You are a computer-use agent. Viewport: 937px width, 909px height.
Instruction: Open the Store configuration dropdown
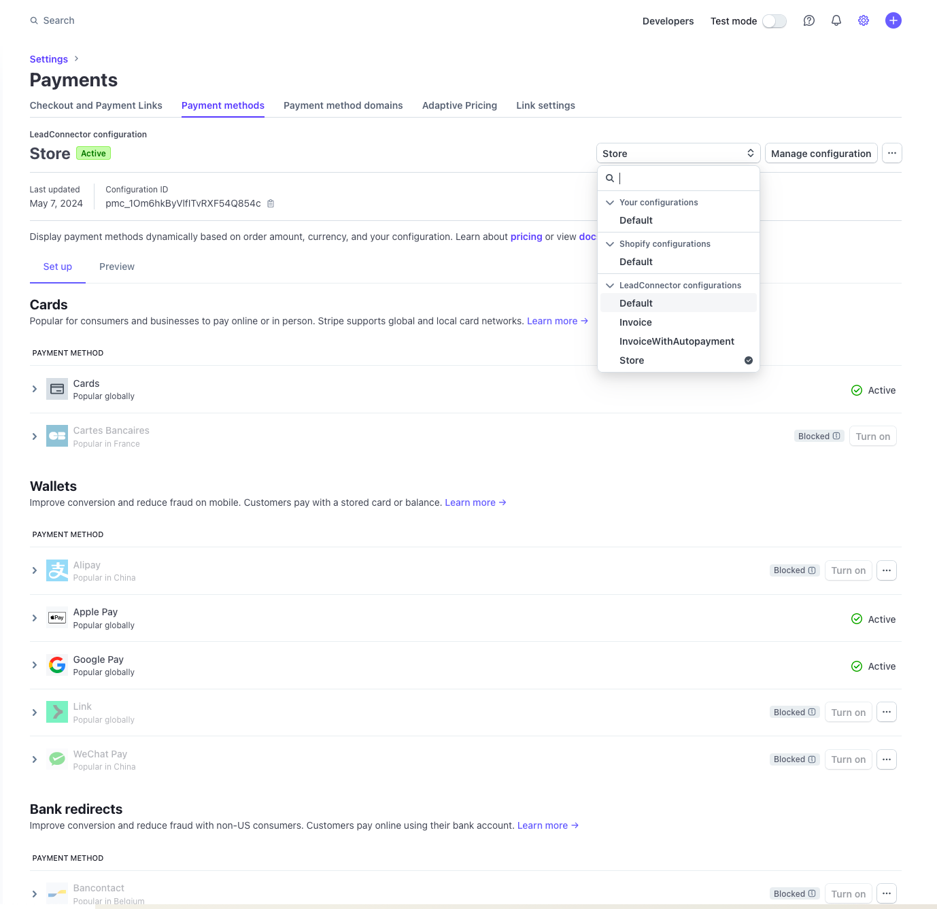click(678, 154)
